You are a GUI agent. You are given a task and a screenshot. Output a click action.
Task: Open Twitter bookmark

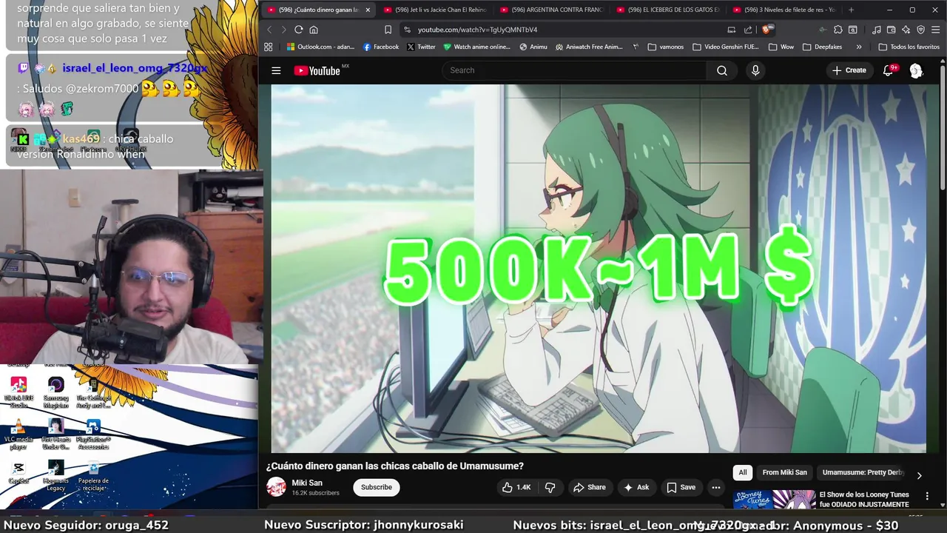[421, 47]
